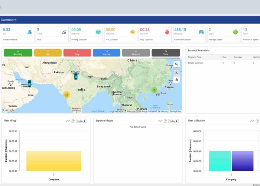Image resolution: width=260 pixels, height=186 pixels.
Task: Open Expense History Today period dropdown
Action: point(173,121)
